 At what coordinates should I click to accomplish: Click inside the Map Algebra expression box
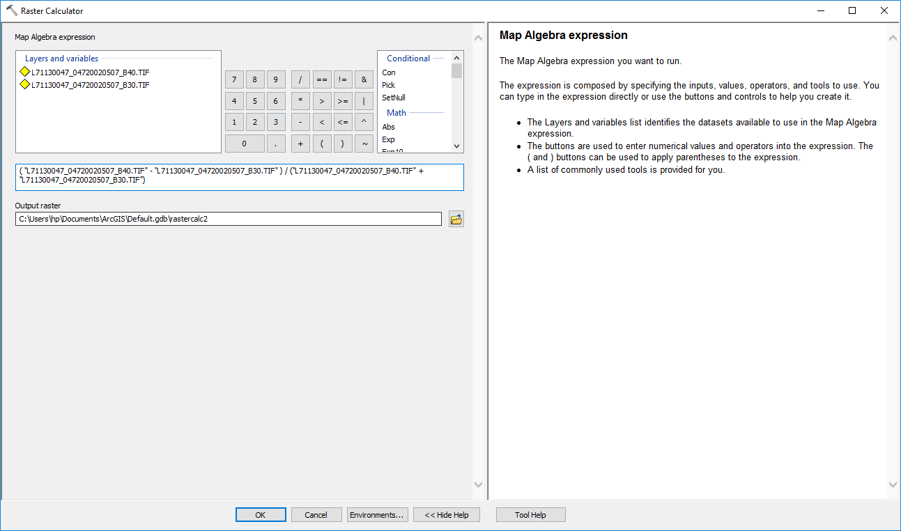pos(239,177)
